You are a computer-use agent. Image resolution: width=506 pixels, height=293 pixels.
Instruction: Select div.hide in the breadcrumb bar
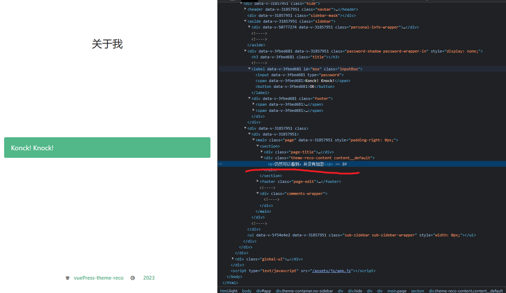[355, 291]
